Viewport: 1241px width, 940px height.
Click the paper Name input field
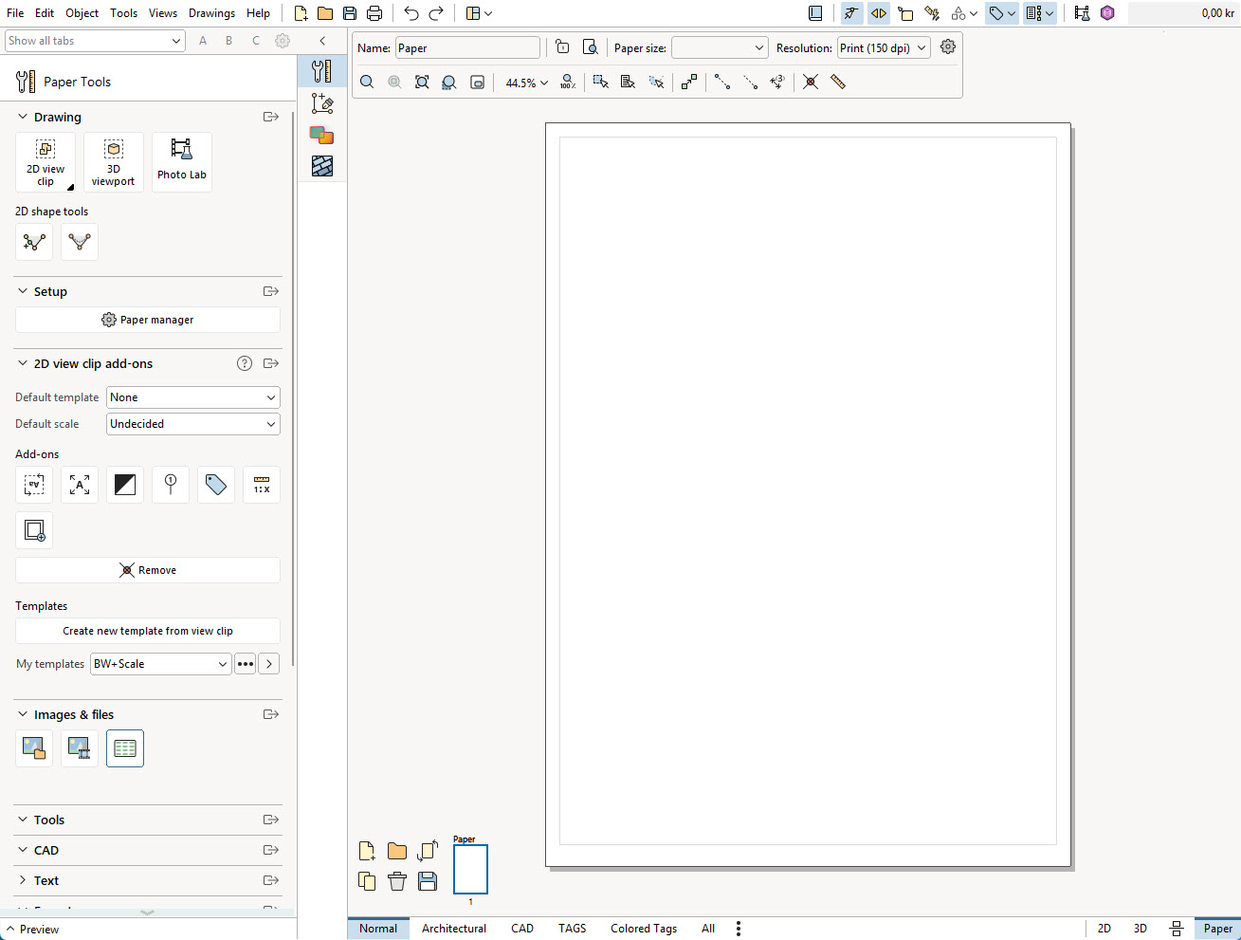click(x=467, y=47)
